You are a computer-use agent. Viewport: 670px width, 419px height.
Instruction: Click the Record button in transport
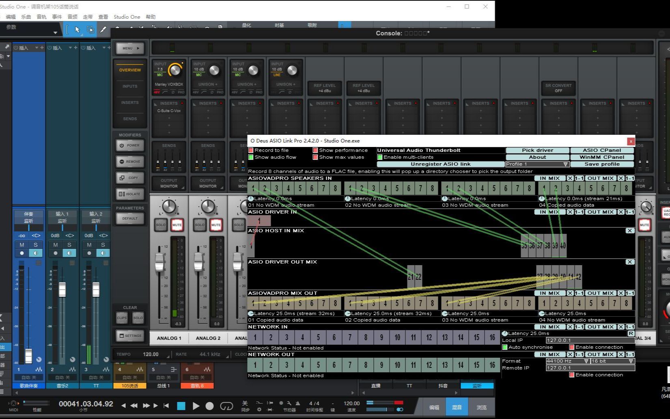(x=209, y=406)
